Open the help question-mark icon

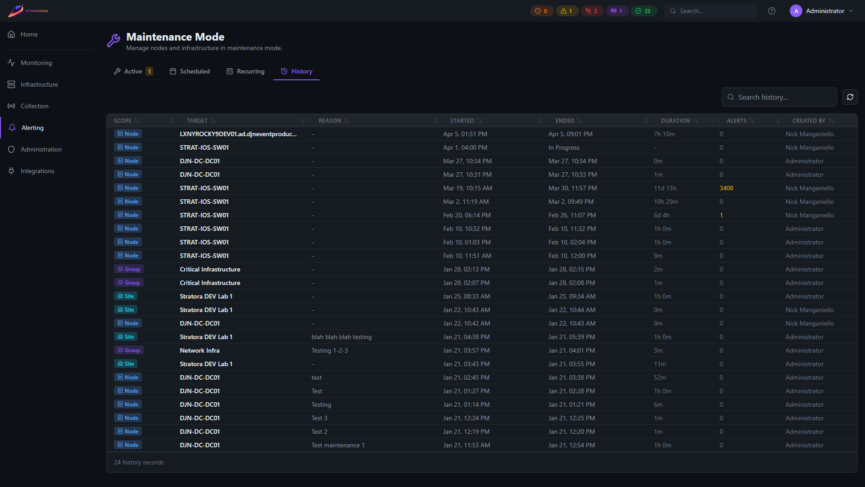772,11
